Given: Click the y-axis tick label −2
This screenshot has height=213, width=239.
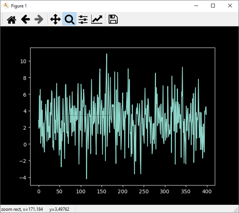Looking at the screenshot, I should click(x=23, y=161).
